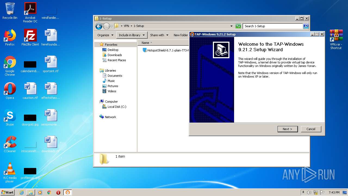The image size is (348, 196).
Task: Show hidden tray icons arrow
Action: pos(303,192)
